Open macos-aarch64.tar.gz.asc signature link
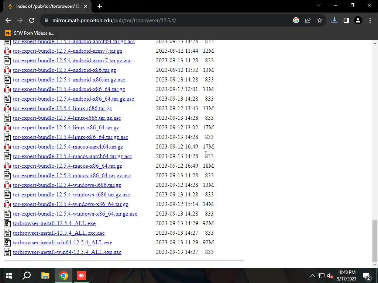 [x=72, y=156]
